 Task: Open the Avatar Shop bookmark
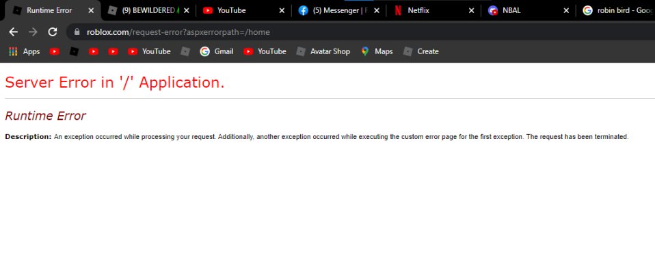coord(323,51)
